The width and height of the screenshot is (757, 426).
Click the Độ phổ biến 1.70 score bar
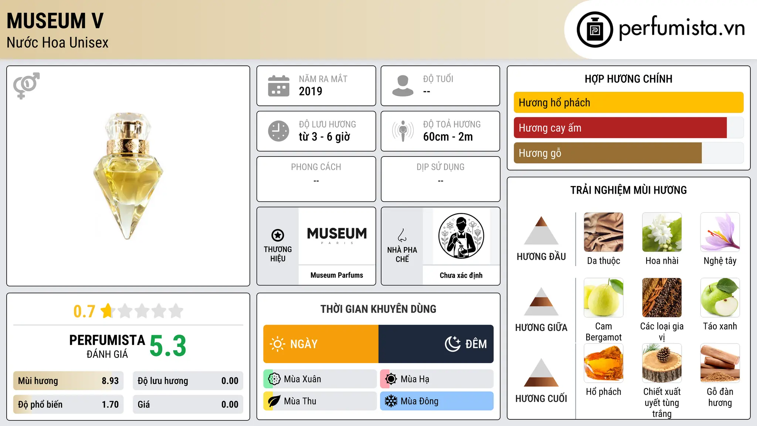point(68,405)
